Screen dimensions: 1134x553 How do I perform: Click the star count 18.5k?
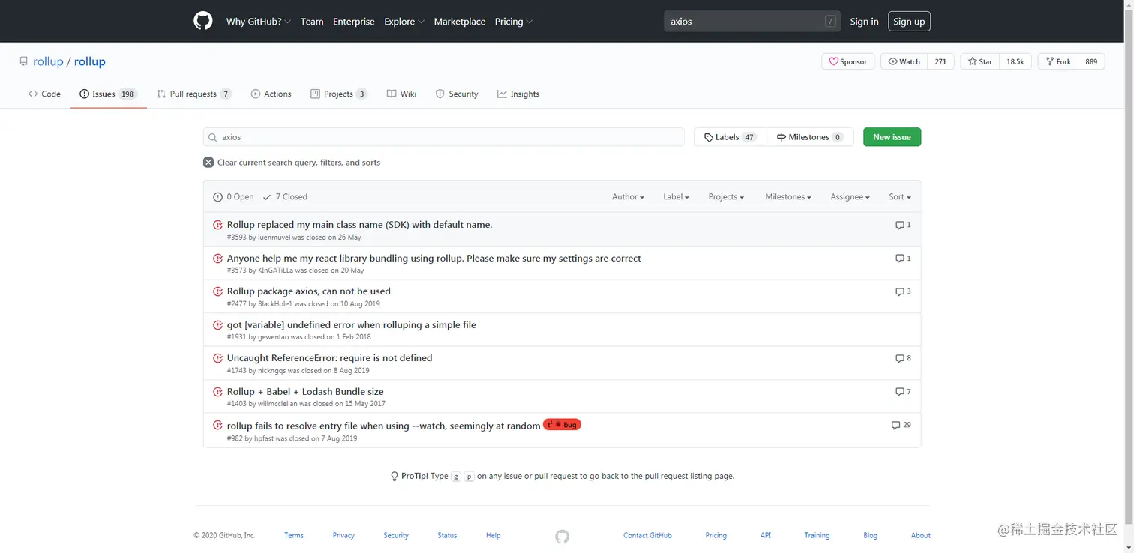point(1015,61)
